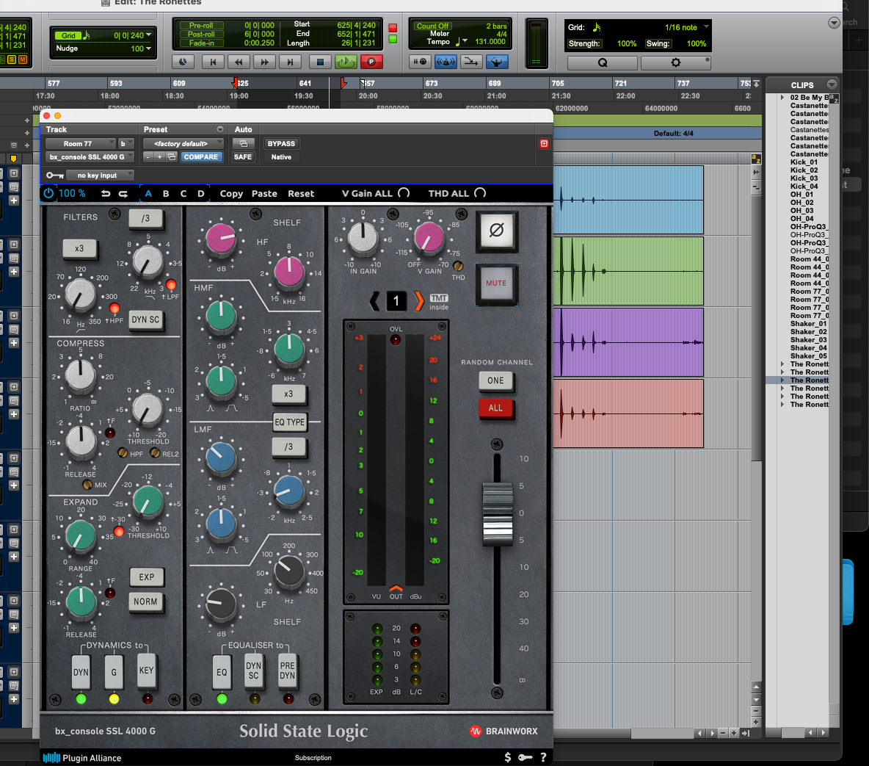Toggle the DYN dynamics routing button

[x=81, y=672]
